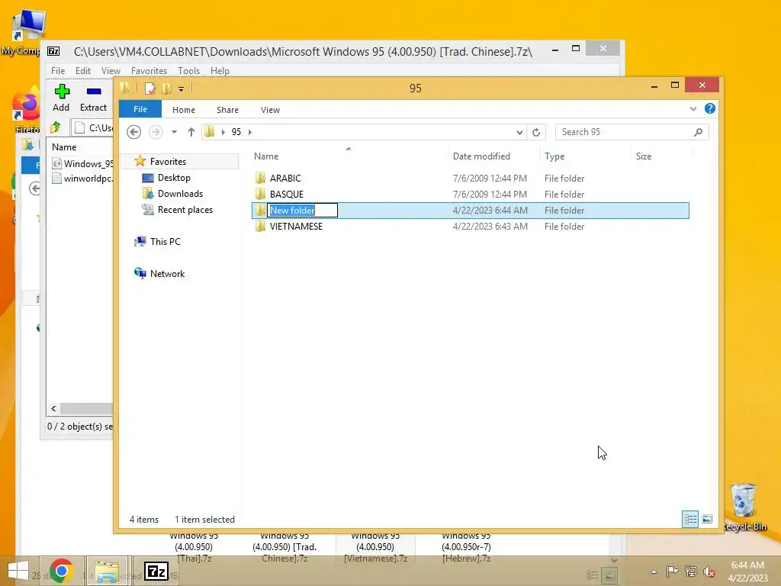
Task: Click the 7-Zip Name column header
Action: point(64,147)
